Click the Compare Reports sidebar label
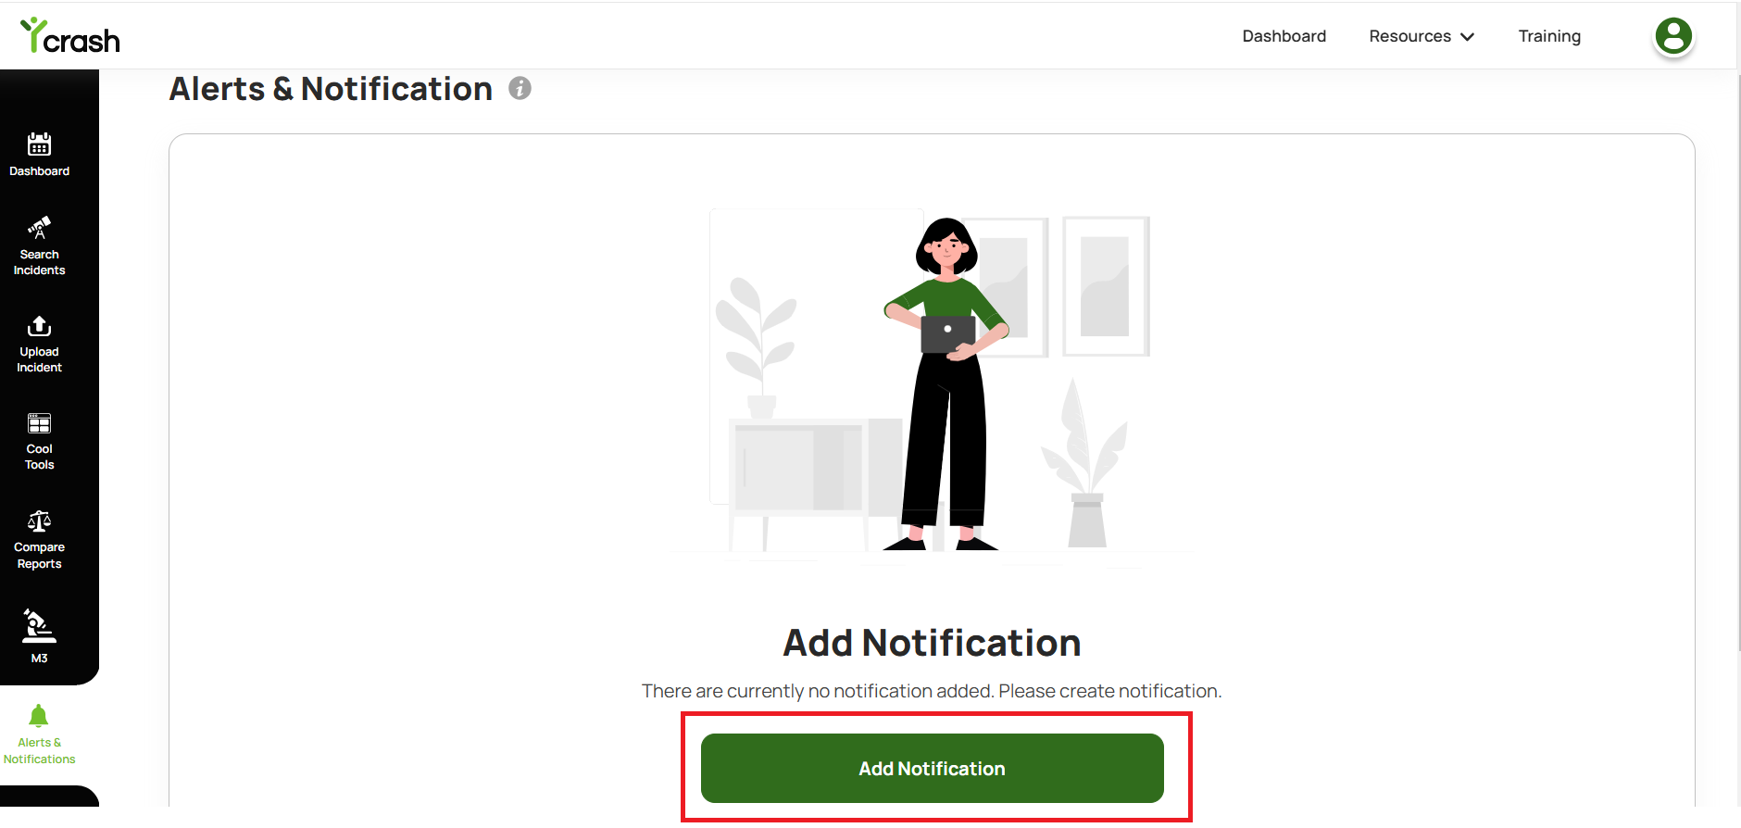Viewport: 1741px width, 828px height. pyautogui.click(x=39, y=556)
